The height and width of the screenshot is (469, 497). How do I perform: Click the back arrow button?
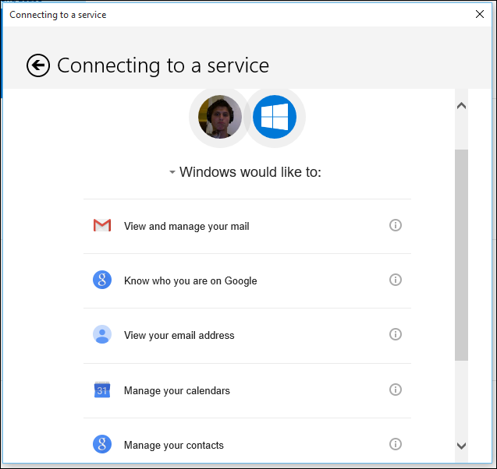coord(38,65)
